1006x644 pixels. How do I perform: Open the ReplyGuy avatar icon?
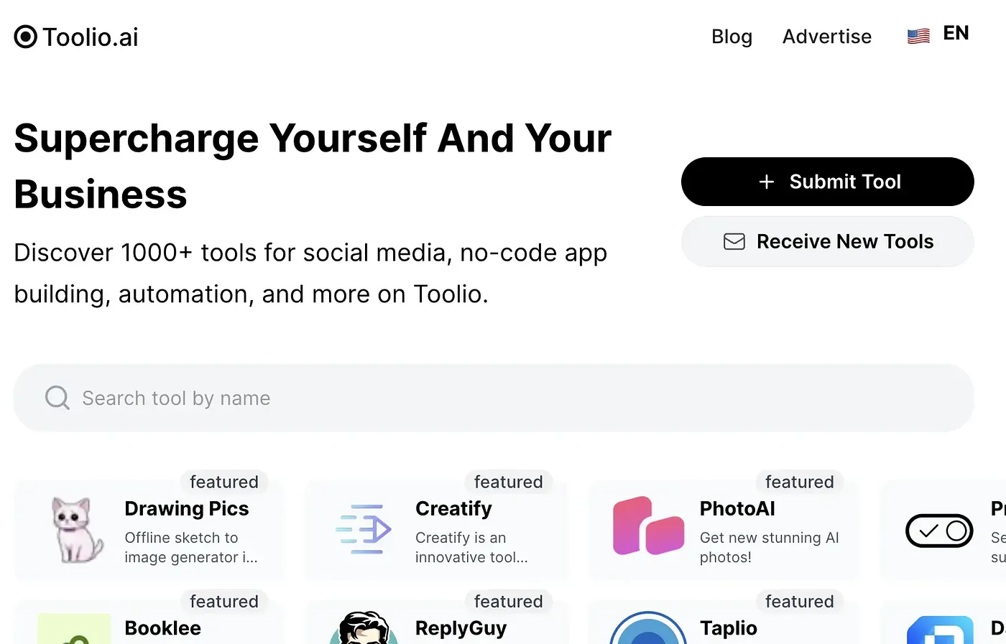coord(364,628)
